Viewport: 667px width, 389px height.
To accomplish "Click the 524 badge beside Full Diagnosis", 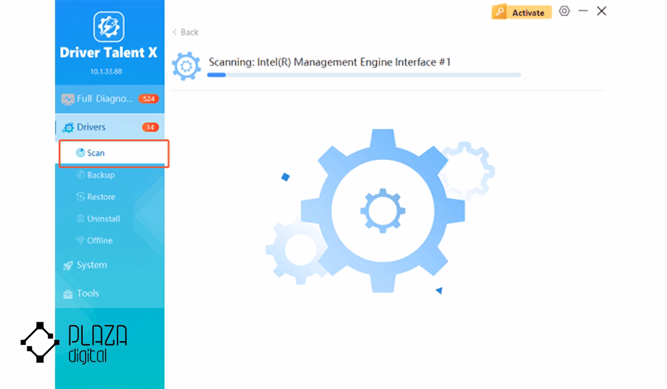I will [x=148, y=99].
